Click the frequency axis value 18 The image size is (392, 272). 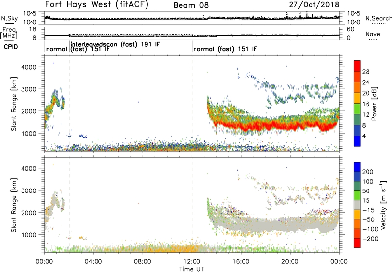point(33,29)
